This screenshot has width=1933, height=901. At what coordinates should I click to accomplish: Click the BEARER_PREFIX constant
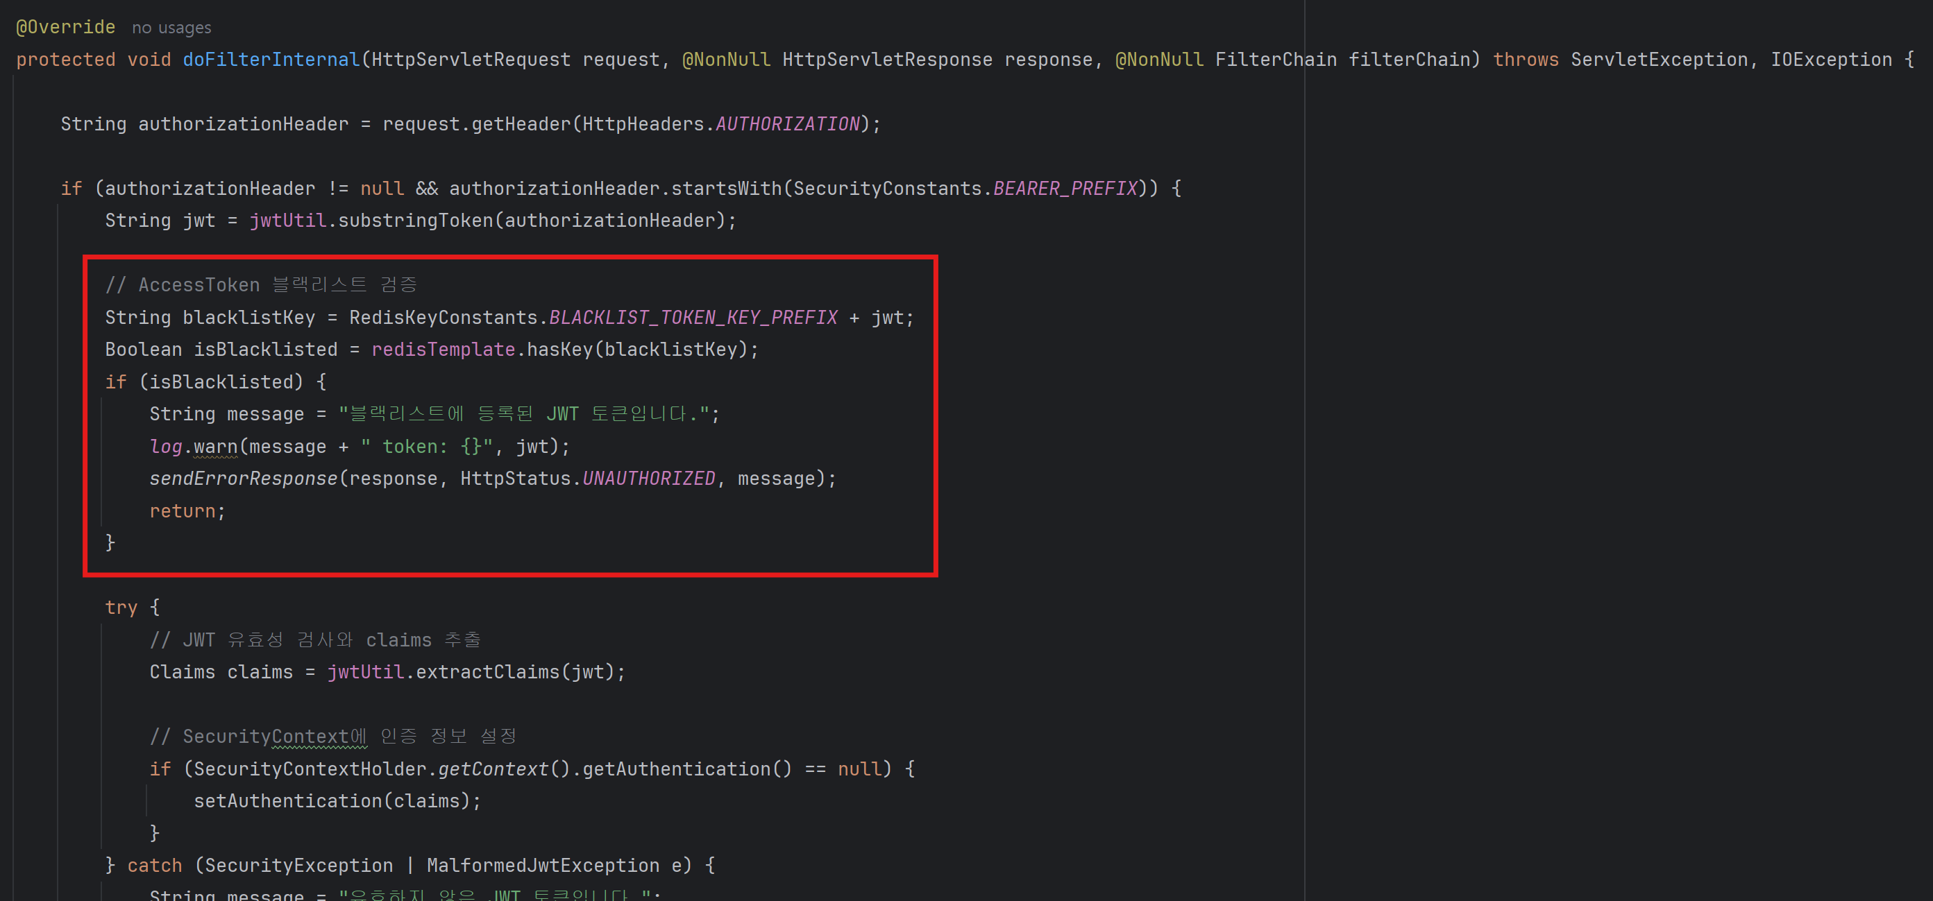pyautogui.click(x=1065, y=188)
